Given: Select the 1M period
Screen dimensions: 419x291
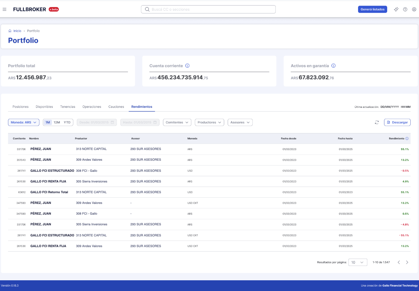Looking at the screenshot, I should (x=48, y=122).
